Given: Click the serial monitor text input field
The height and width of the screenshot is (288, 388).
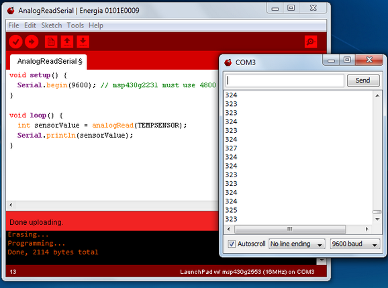Looking at the screenshot, I should (285, 81).
